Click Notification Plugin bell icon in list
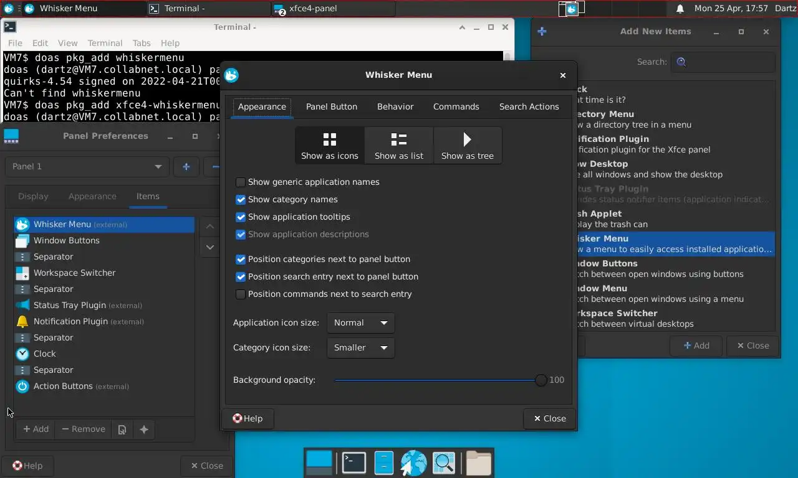This screenshot has width=798, height=478. coord(22,321)
